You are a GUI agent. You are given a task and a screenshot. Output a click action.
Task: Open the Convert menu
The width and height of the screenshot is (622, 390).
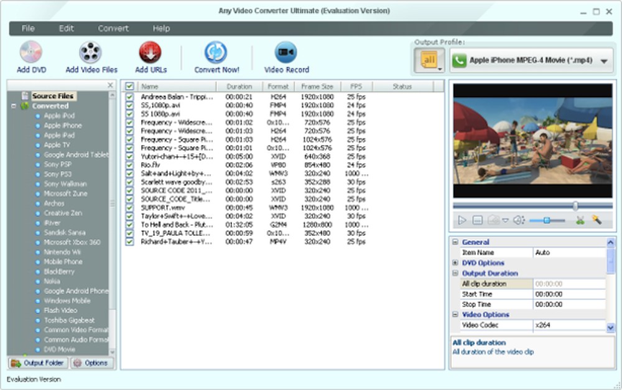[113, 29]
